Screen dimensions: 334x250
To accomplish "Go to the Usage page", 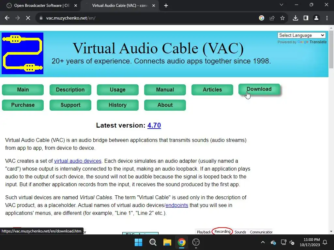I will [117, 90].
